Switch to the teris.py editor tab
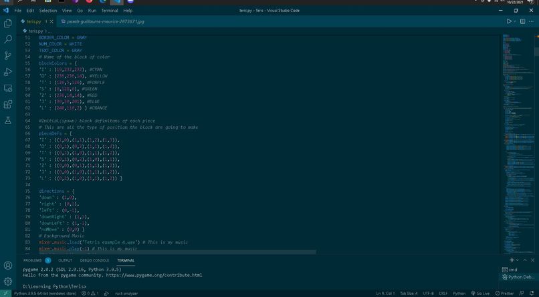Image resolution: width=539 pixels, height=297 pixels. coord(37,21)
